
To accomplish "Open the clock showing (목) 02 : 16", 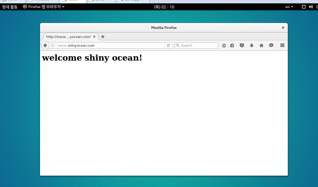I will [164, 7].
